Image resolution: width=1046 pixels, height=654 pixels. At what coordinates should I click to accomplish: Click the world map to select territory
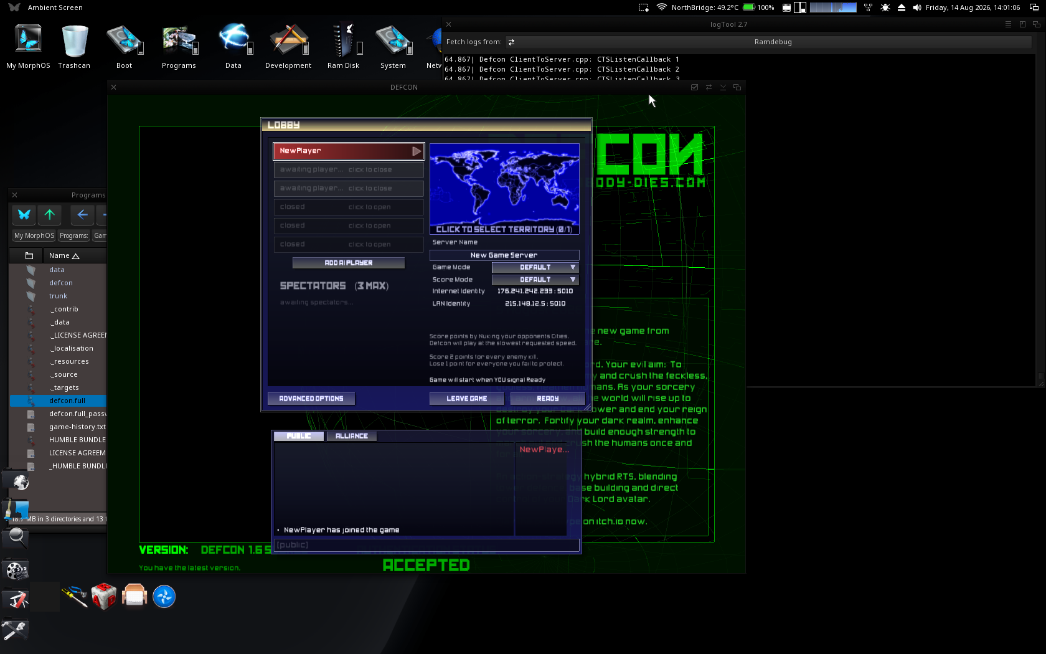click(x=504, y=189)
